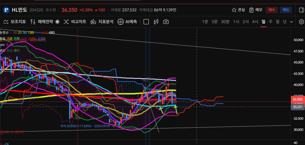The width and height of the screenshot is (305, 145).
Task: Select the 4시 timeframe
Action: coord(255,22)
